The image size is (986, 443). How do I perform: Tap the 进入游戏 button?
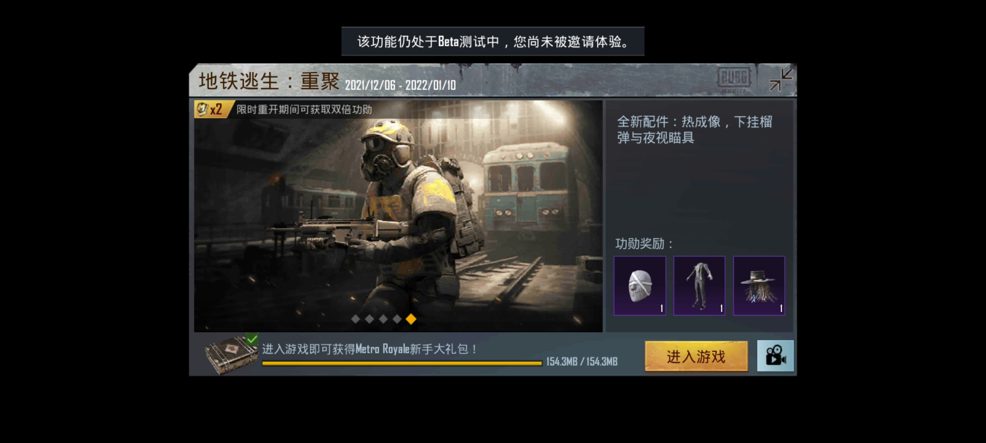(x=696, y=356)
